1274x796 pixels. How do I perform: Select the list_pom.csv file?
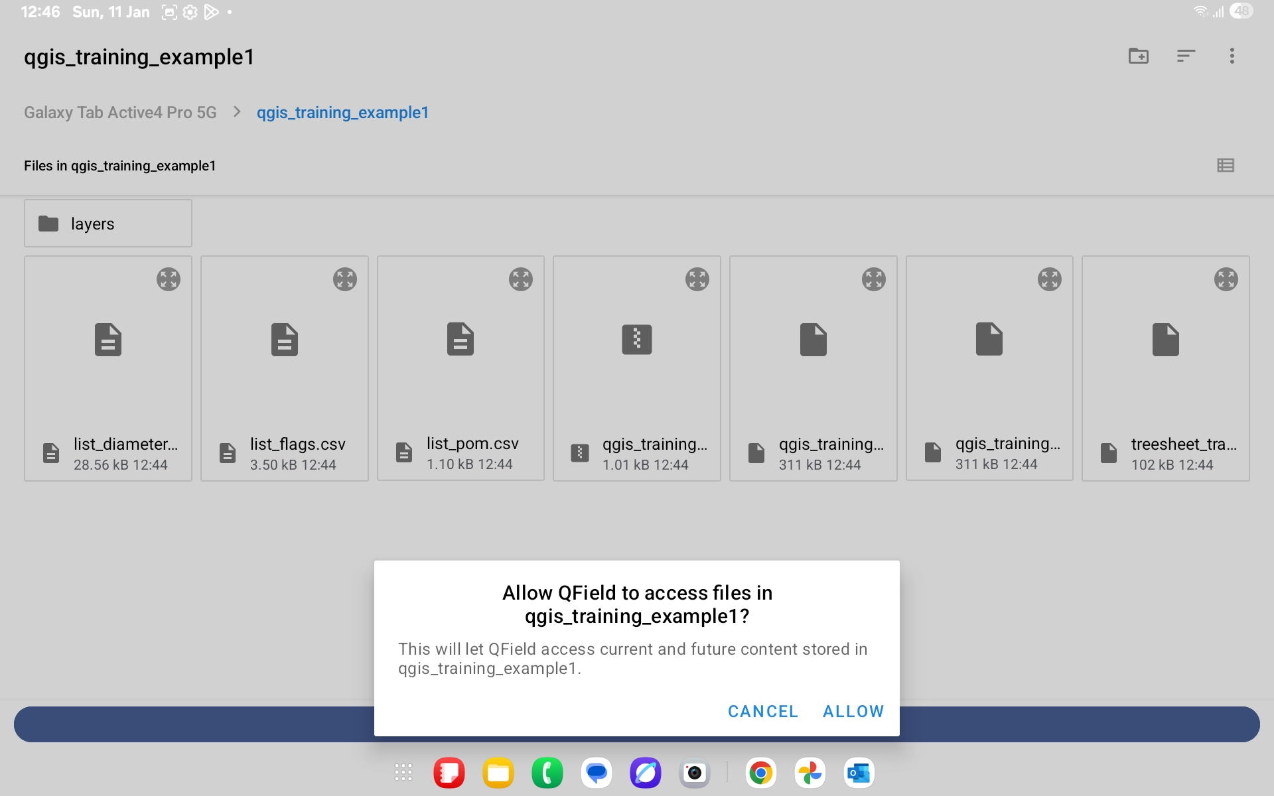tap(460, 368)
